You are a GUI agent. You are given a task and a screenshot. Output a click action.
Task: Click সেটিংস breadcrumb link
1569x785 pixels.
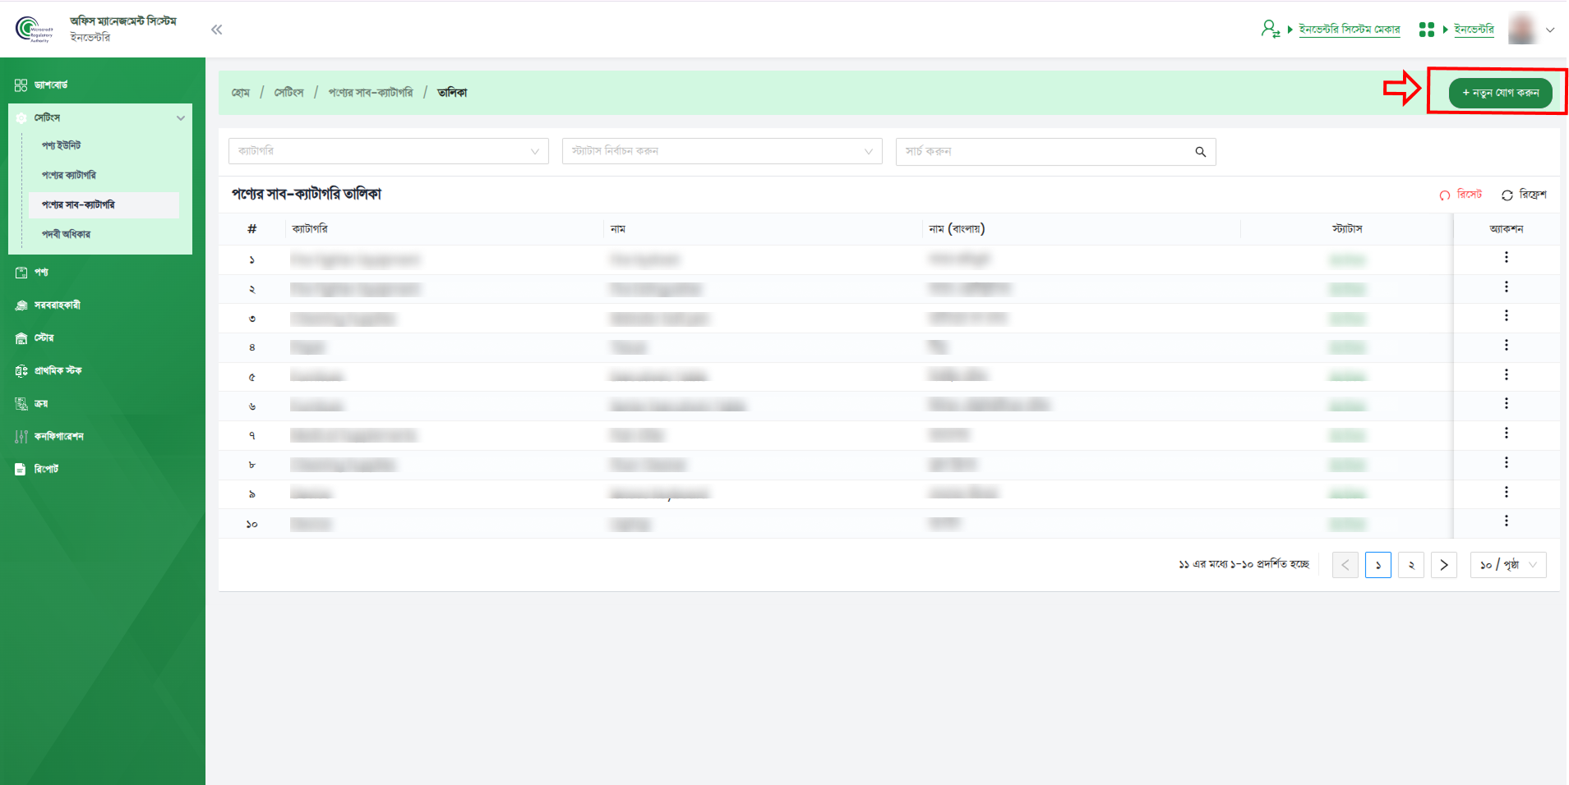click(288, 93)
